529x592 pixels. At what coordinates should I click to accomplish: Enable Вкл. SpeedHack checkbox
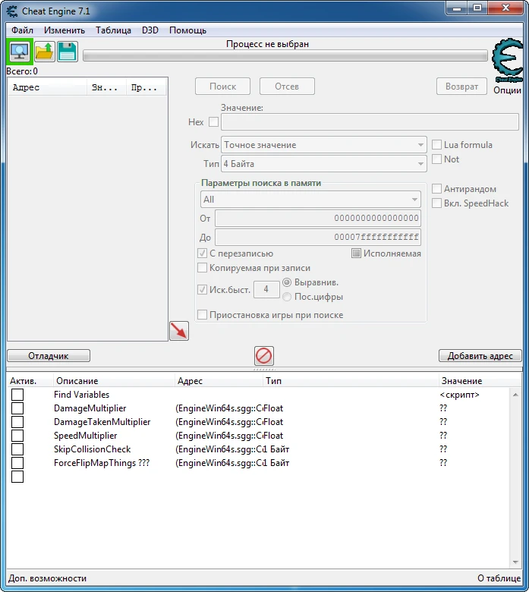(x=436, y=203)
